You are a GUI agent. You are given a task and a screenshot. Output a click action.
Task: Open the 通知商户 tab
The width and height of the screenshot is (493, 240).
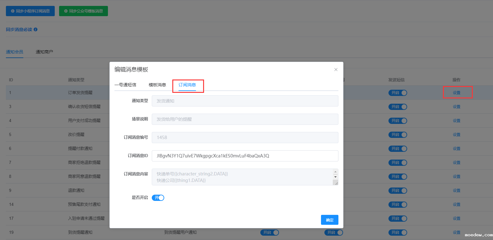44,52
